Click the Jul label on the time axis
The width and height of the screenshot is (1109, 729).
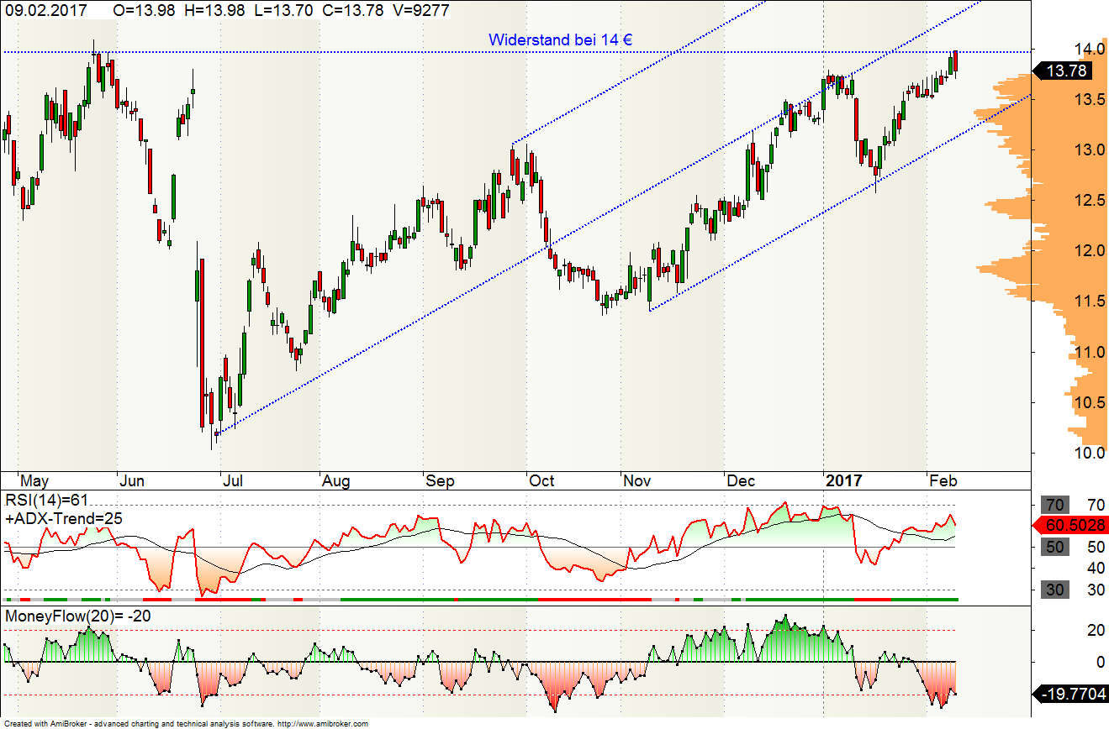(x=231, y=481)
